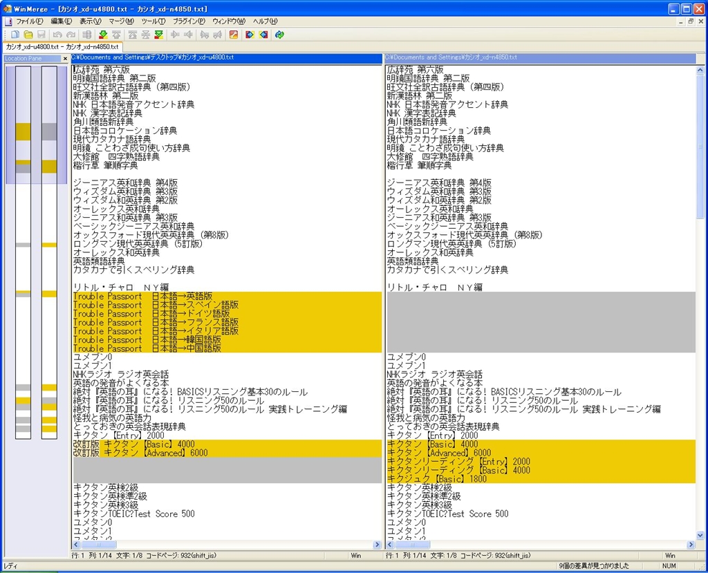Click the vertical scrollbar down arrow
Screen dimensions: 708x573
[x=700, y=536]
